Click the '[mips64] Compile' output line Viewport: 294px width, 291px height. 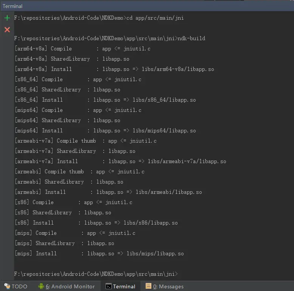78,110
